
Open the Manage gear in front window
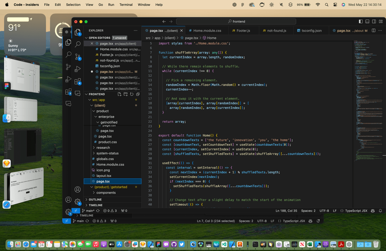(78, 202)
